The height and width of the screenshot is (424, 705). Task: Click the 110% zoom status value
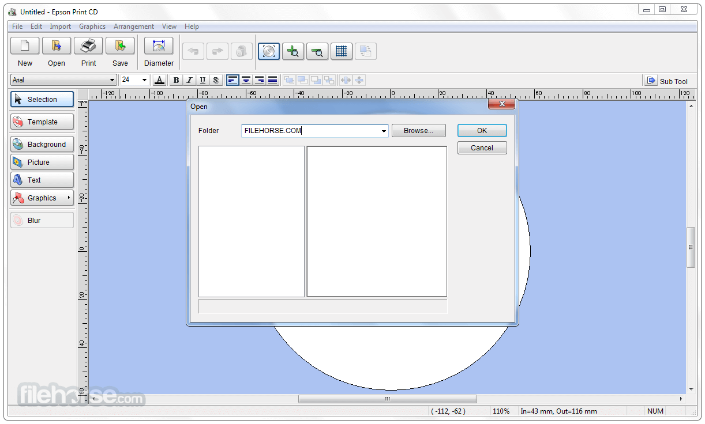point(501,411)
